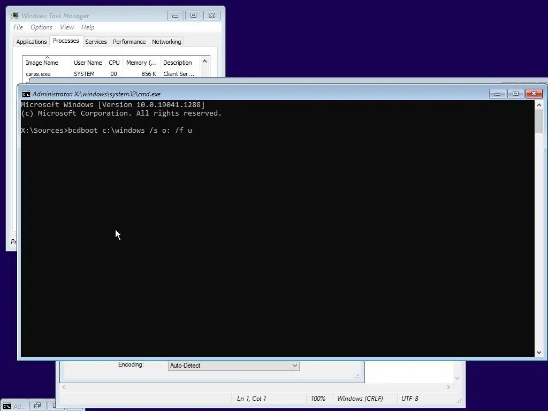Click scroll right arrow in Notepad
548x411 pixels.
click(x=448, y=387)
